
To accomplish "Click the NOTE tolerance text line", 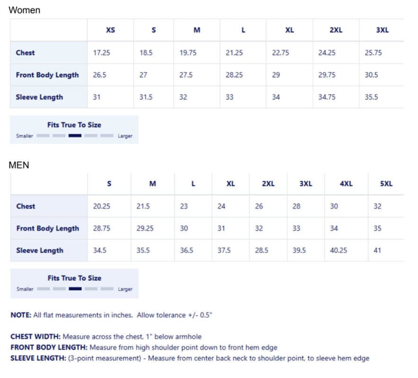I will coord(111,315).
